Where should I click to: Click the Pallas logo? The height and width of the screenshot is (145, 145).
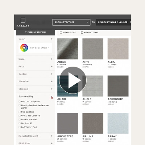pyautogui.click(x=23, y=22)
